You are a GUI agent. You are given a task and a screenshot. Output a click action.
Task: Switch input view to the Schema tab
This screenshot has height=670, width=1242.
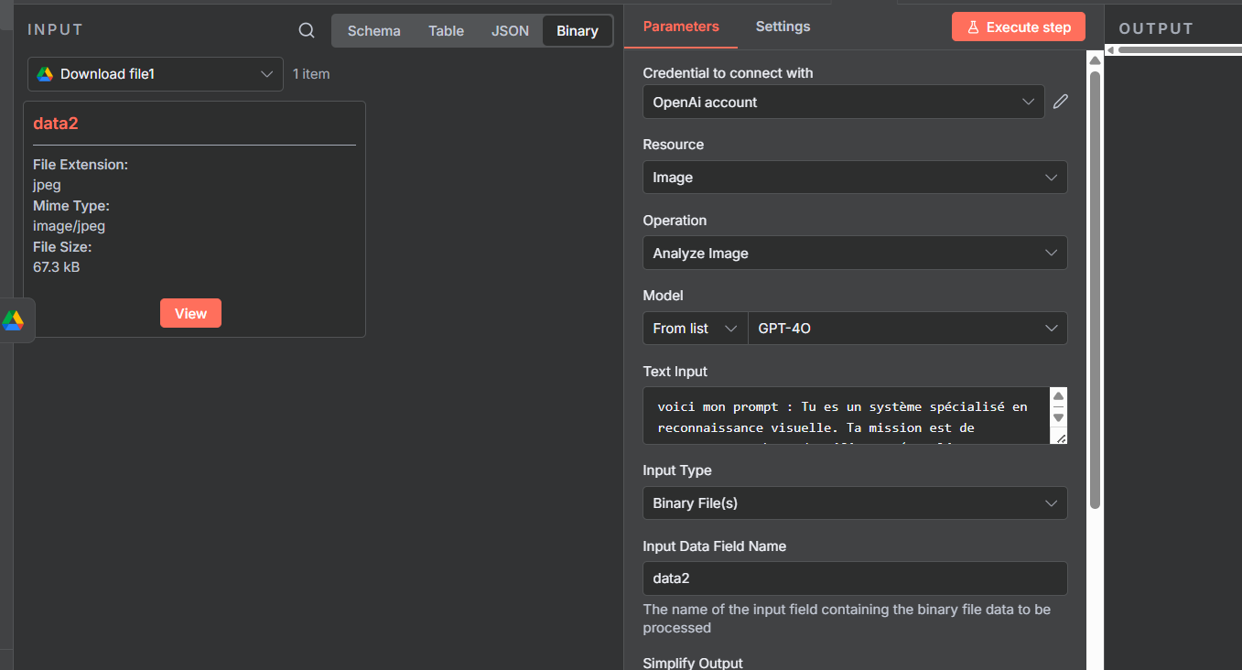373,30
